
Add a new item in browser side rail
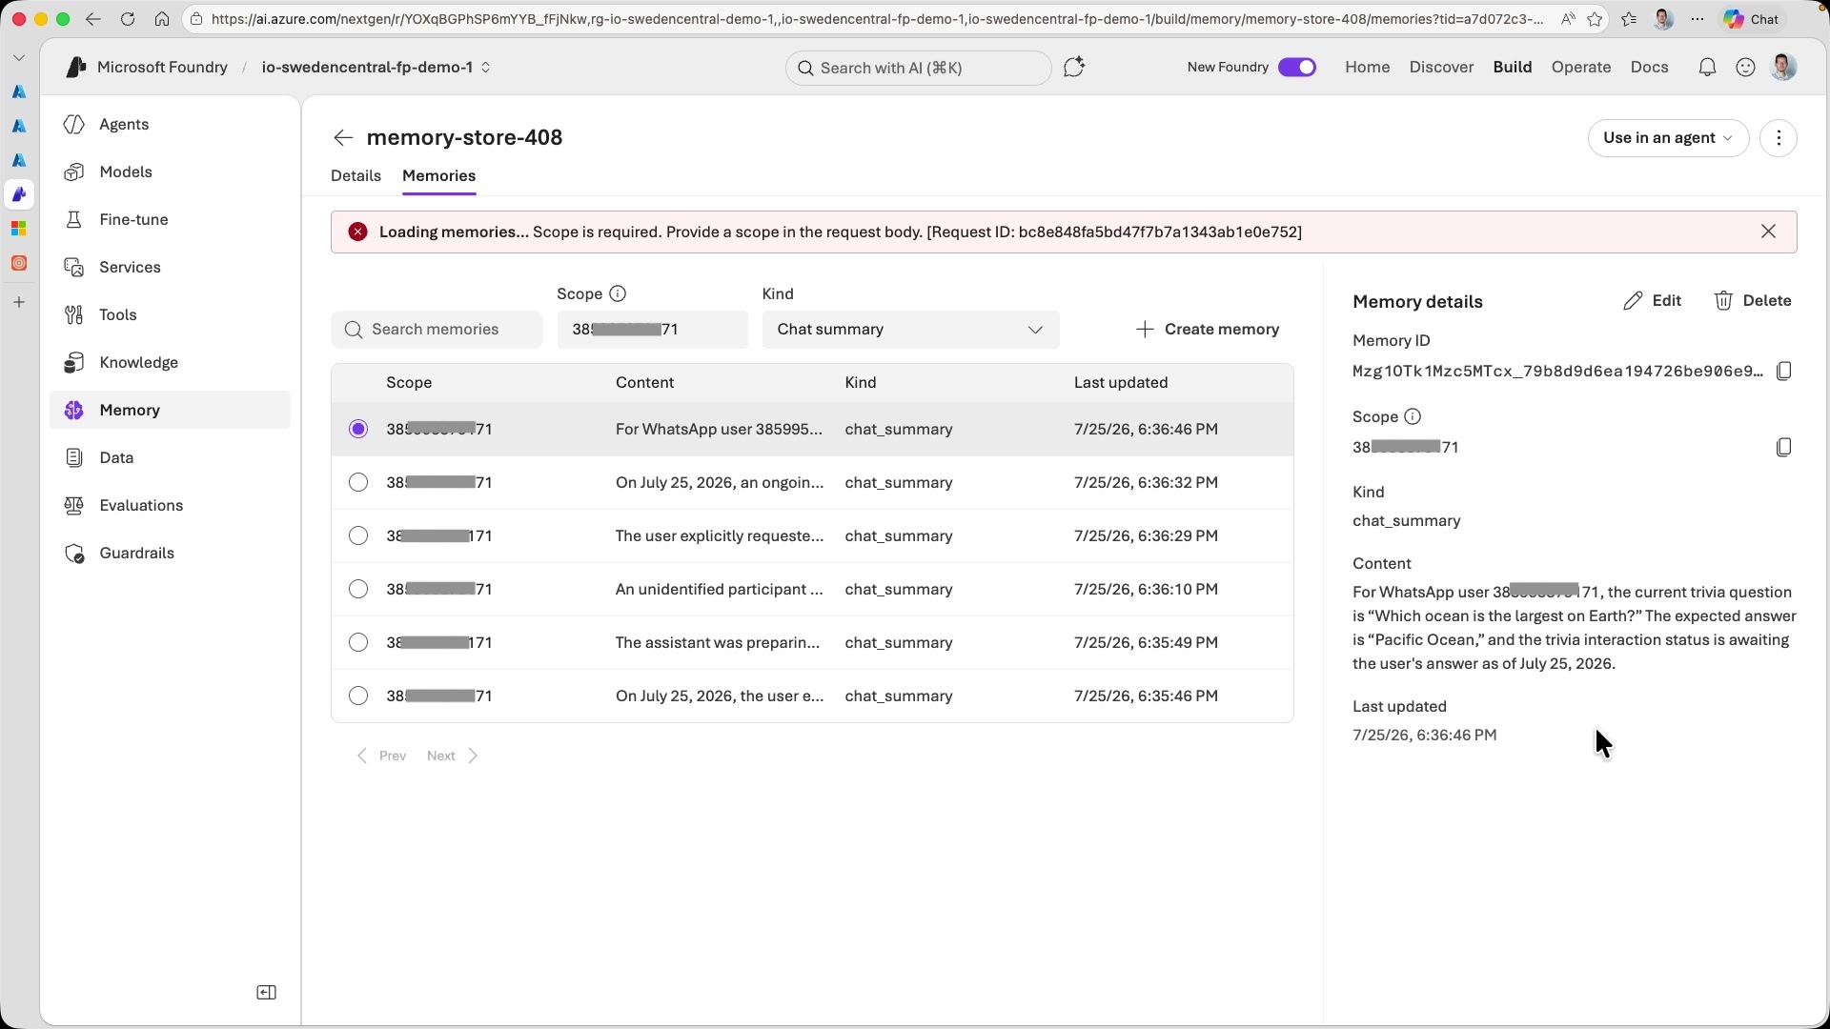pos(19,302)
